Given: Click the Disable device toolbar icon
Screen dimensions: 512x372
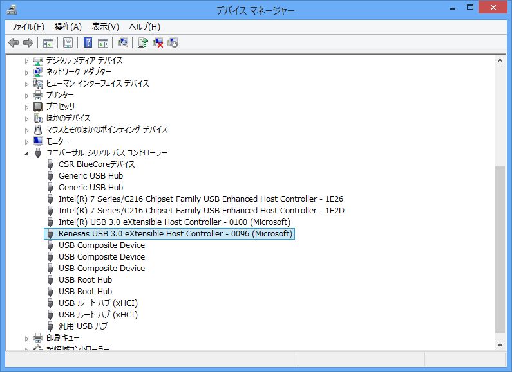Looking at the screenshot, I should (x=173, y=42).
